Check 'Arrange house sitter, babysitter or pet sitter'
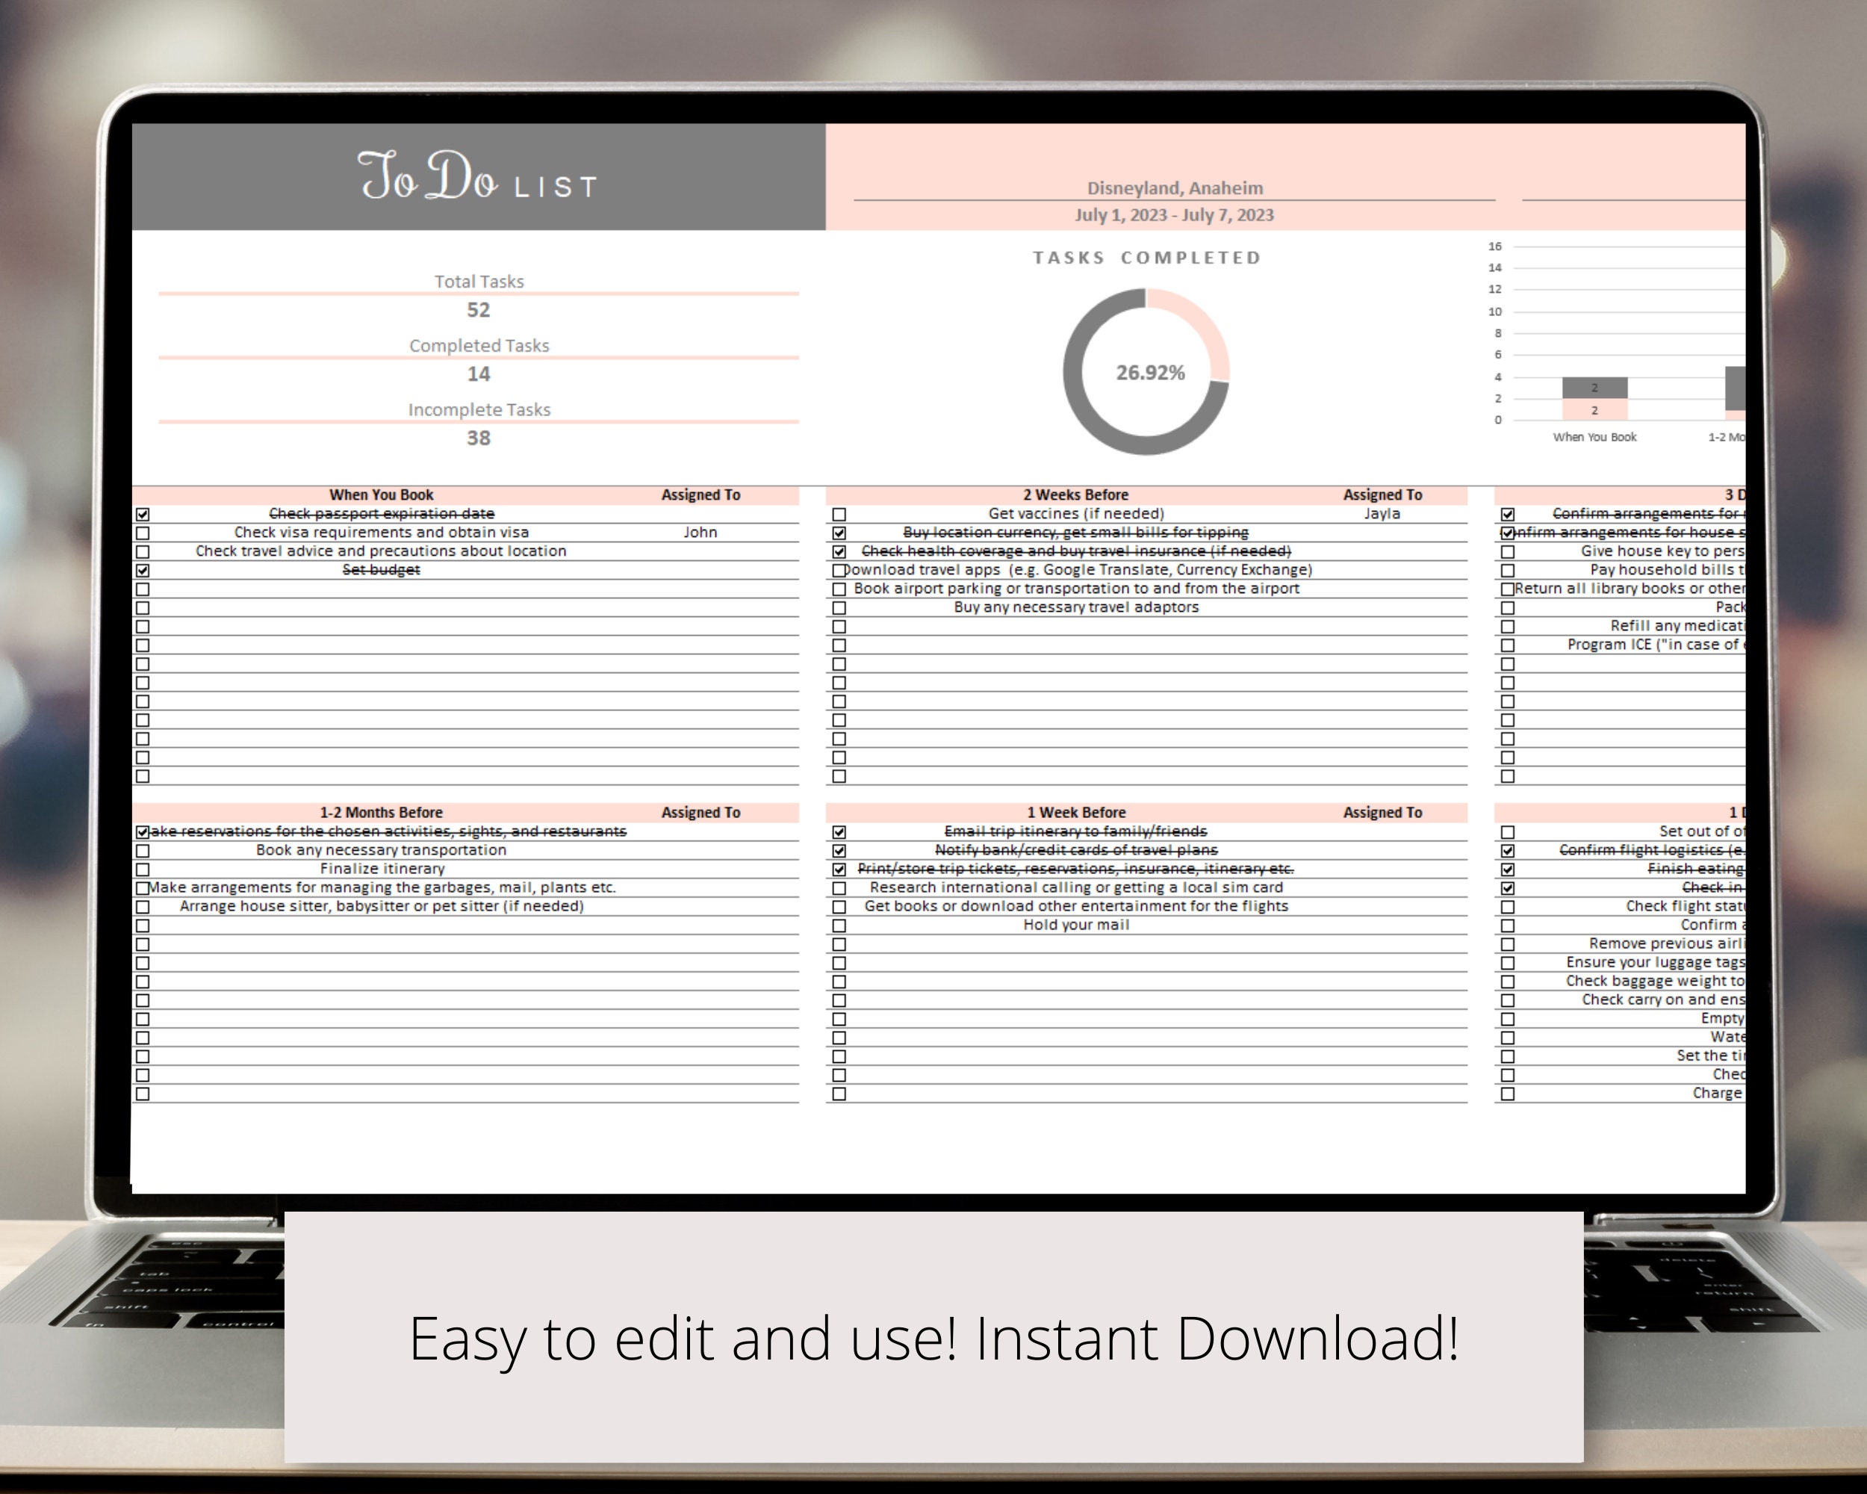Screen dimensions: 1867x1494 [x=141, y=906]
